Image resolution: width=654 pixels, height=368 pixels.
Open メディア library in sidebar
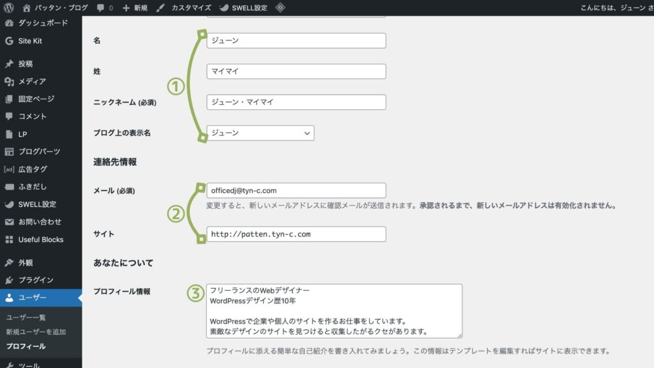coord(31,81)
